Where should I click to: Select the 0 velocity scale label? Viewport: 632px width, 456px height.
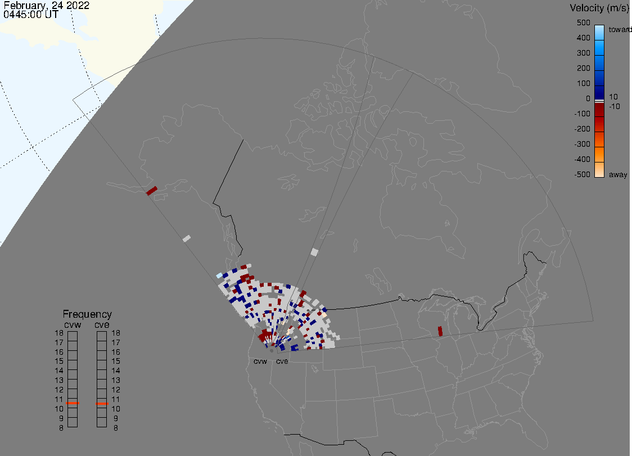click(x=588, y=99)
